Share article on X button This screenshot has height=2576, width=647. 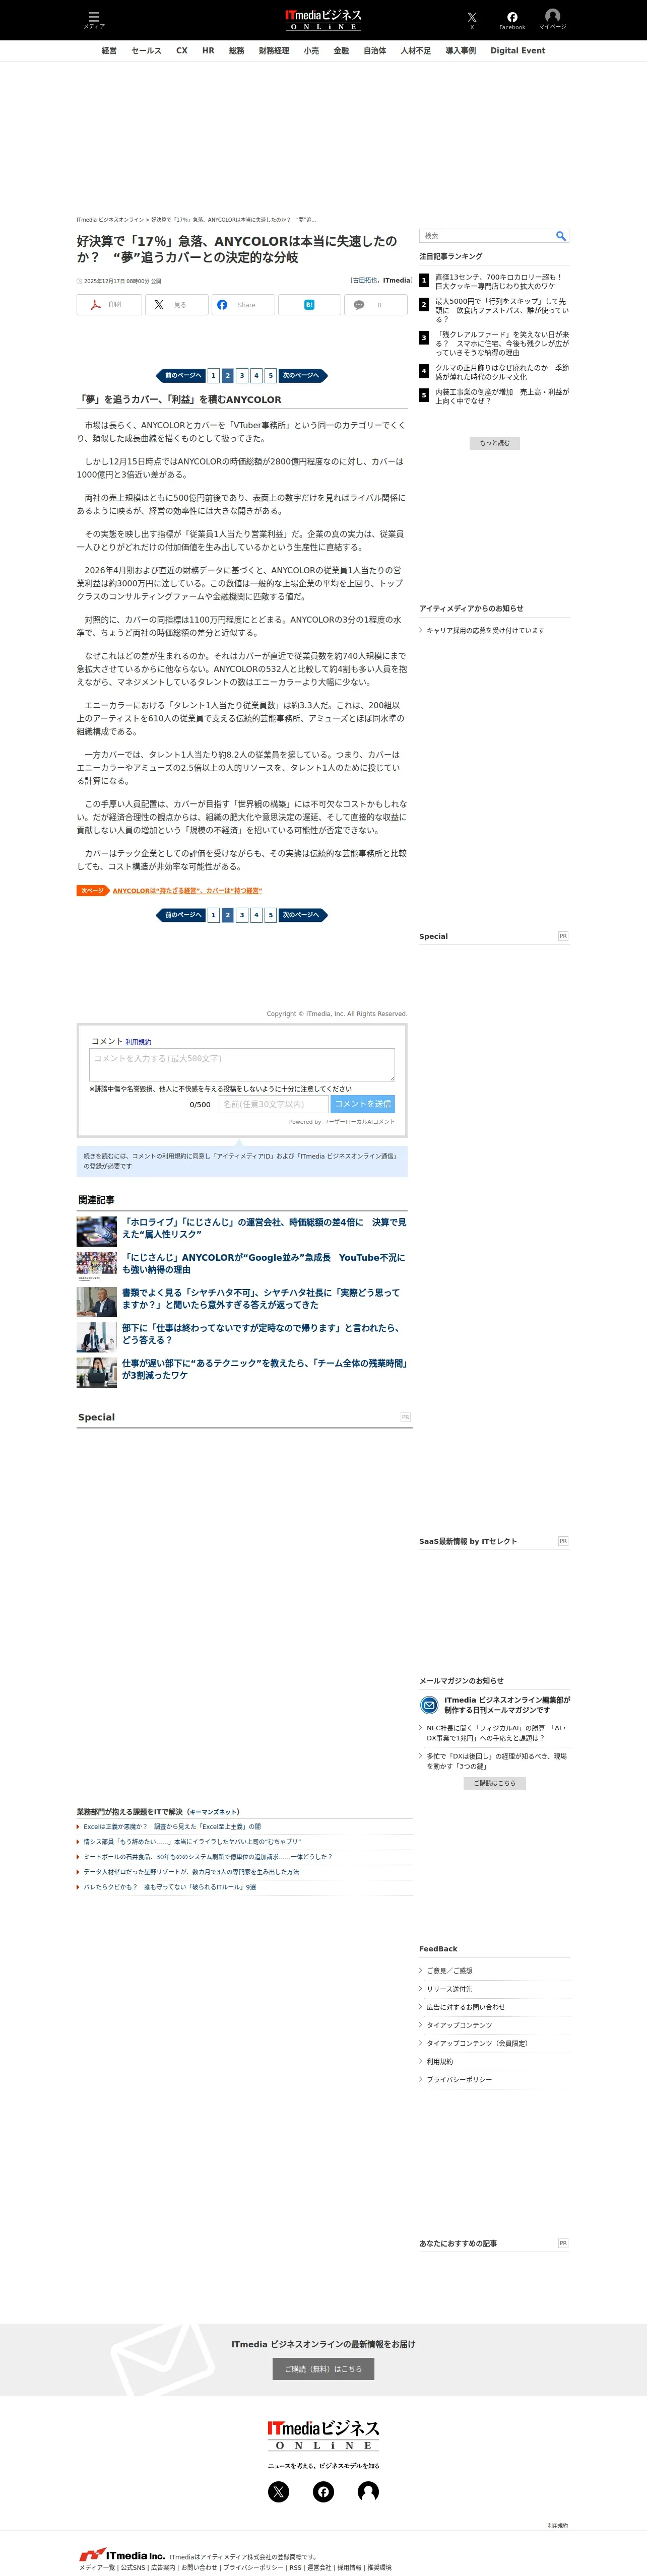pos(176,305)
